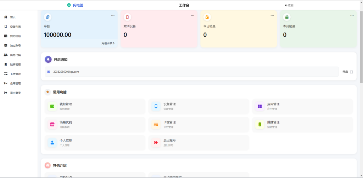Click the 工作台 page title

[x=184, y=5]
